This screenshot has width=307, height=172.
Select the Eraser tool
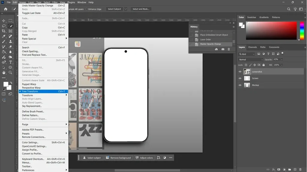click(x=10, y=47)
